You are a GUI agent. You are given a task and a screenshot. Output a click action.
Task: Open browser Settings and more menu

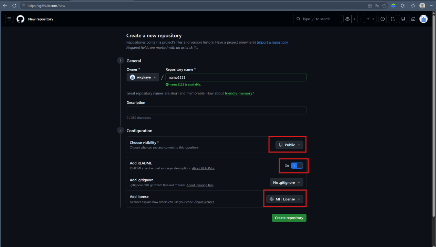[x=432, y=5]
